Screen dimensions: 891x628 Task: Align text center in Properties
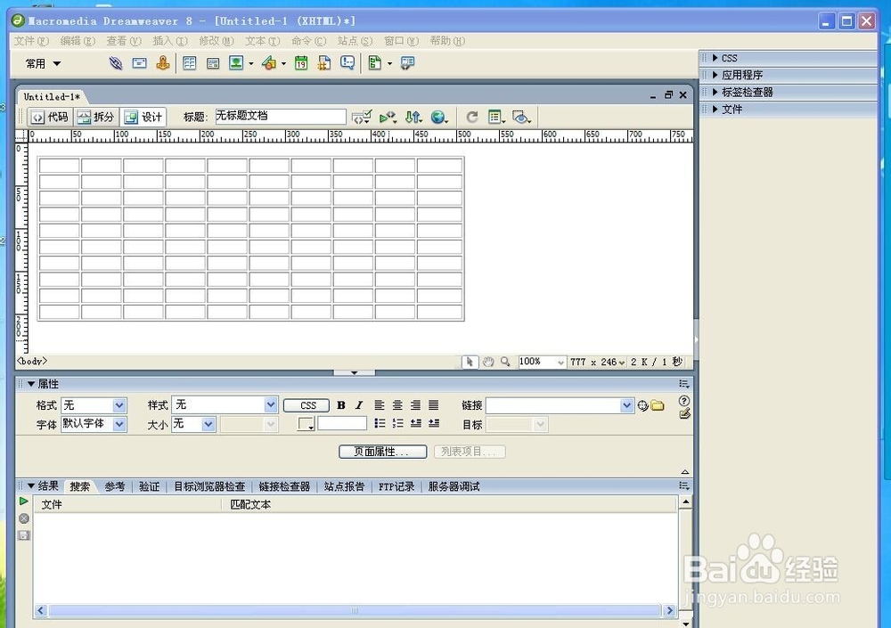click(x=397, y=405)
